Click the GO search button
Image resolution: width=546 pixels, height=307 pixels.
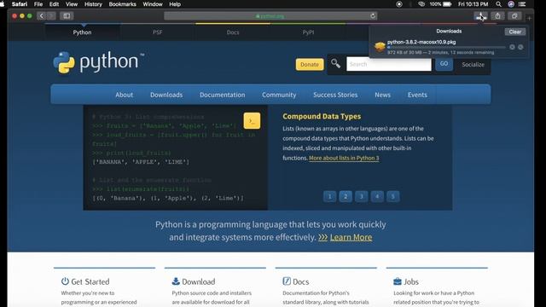pyautogui.click(x=444, y=64)
